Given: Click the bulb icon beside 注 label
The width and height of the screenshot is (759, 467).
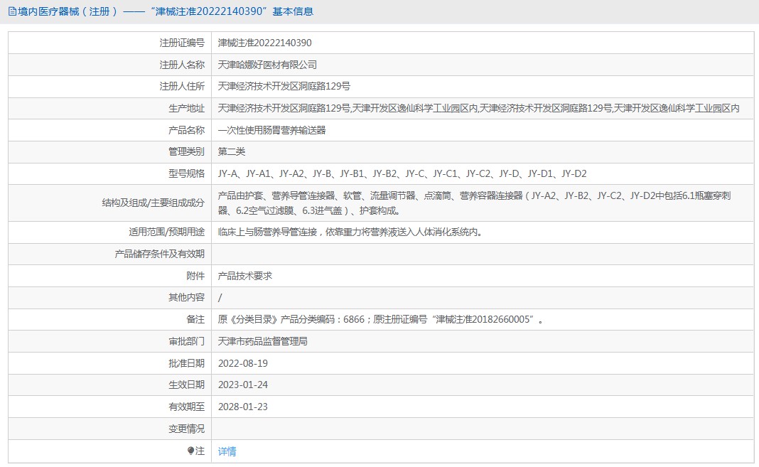Looking at the screenshot, I should pyautogui.click(x=190, y=451).
